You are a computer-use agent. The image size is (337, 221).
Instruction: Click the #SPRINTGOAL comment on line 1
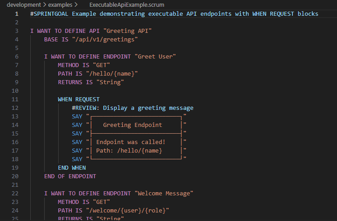pos(174,14)
